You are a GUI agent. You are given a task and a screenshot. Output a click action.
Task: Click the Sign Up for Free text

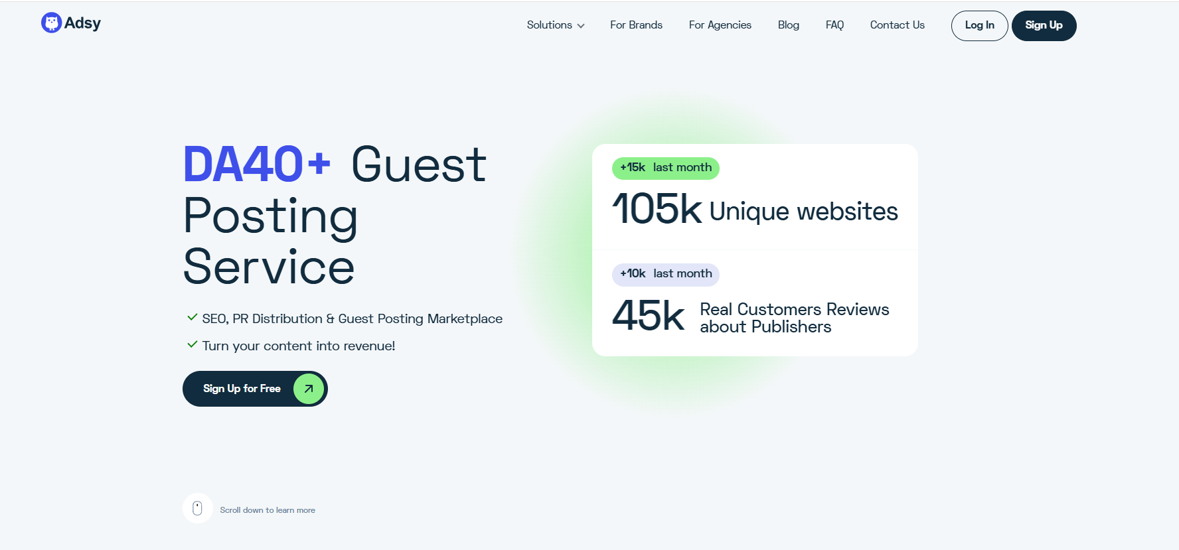pyautogui.click(x=242, y=389)
